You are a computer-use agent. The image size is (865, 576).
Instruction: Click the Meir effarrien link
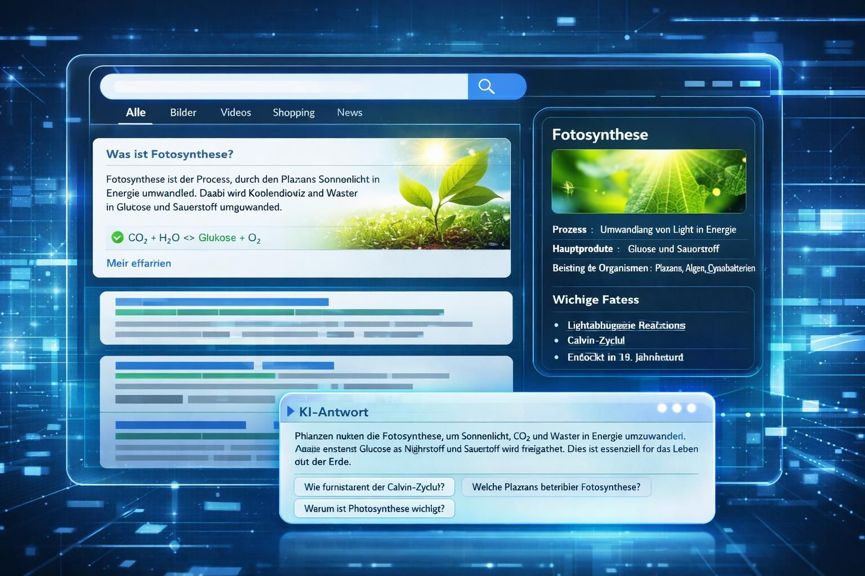click(x=139, y=263)
